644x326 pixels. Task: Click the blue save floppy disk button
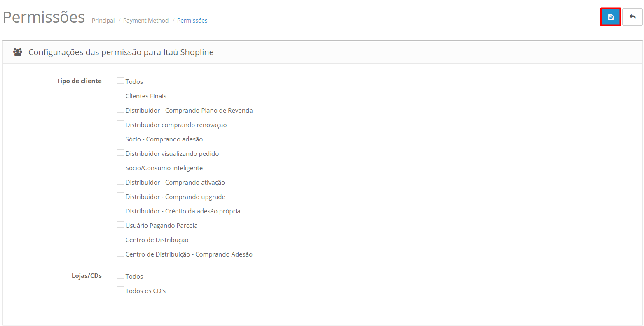tap(610, 17)
